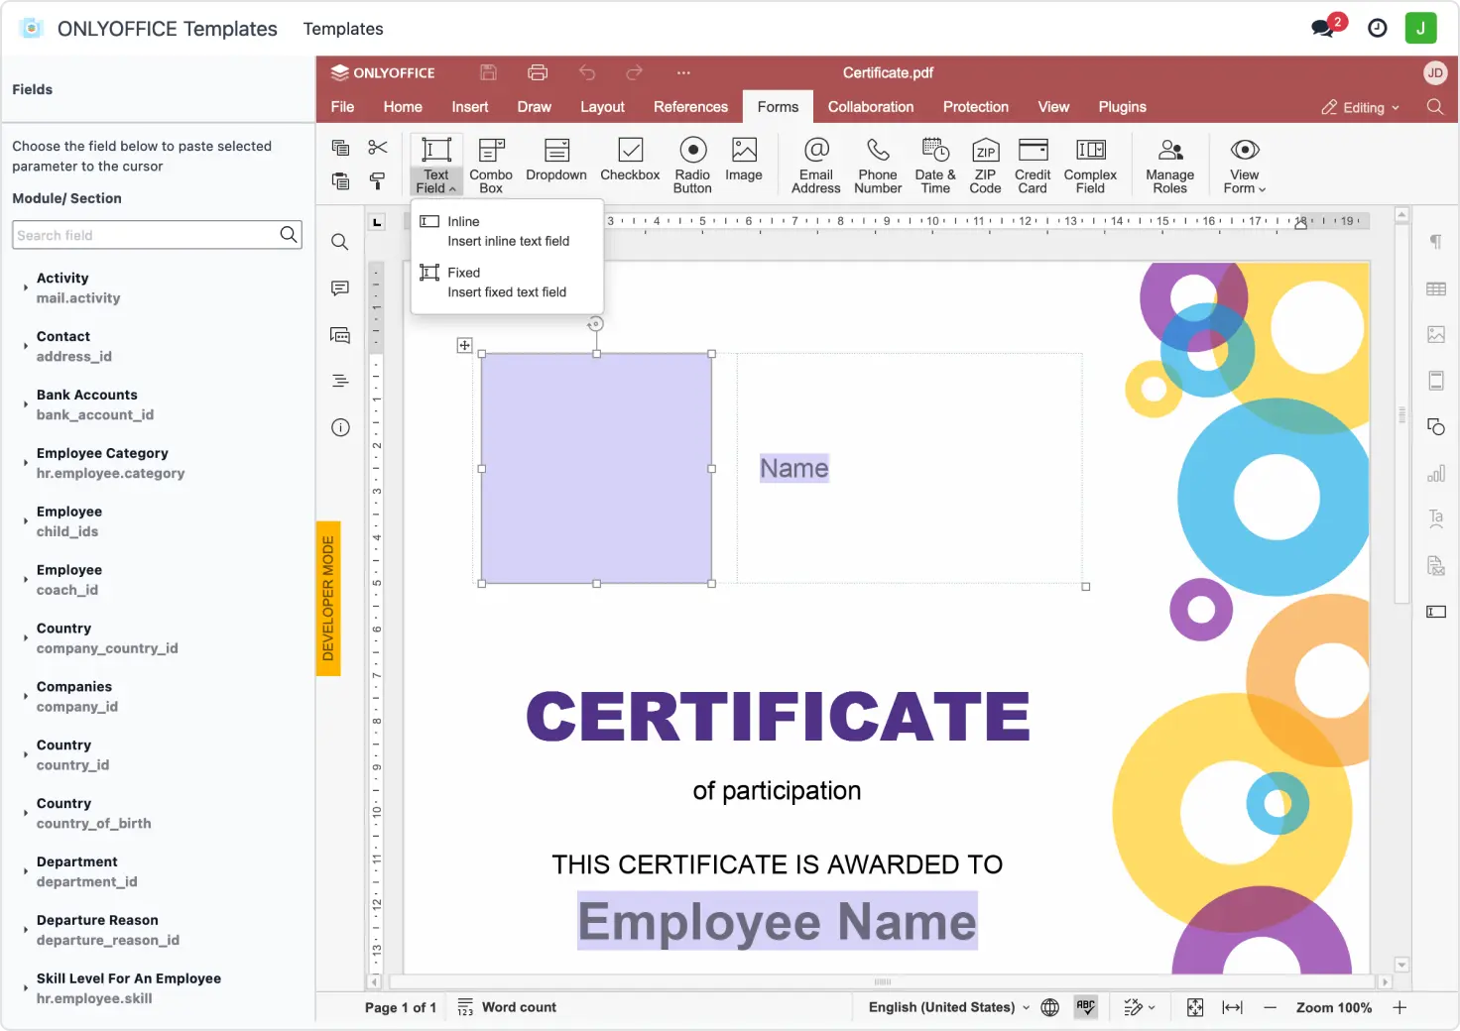Screen dimensions: 1460x1031
Task: Open Manage Roles
Action: tap(1170, 166)
